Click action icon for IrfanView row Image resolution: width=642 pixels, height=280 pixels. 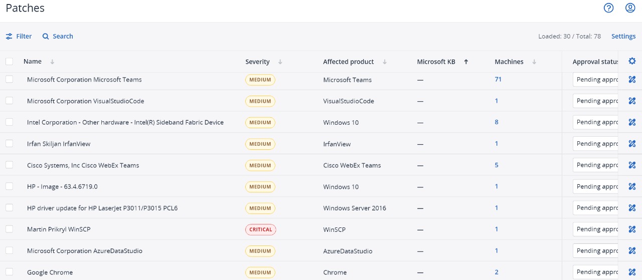coord(632,144)
